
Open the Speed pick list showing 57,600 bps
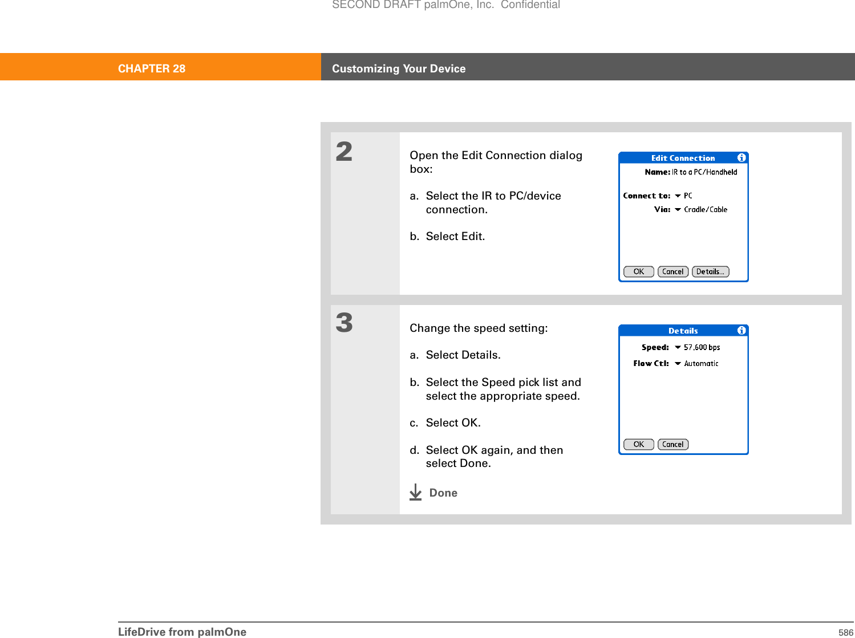pos(697,347)
